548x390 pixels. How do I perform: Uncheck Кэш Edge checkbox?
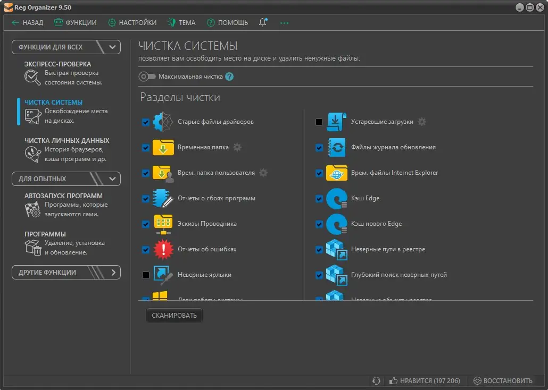click(x=319, y=199)
